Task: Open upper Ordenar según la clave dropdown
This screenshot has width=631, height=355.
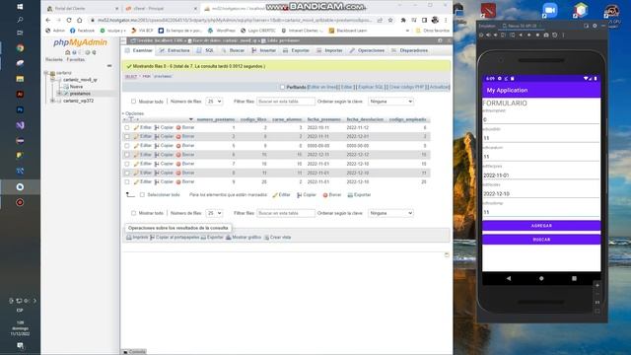Action: [390, 102]
